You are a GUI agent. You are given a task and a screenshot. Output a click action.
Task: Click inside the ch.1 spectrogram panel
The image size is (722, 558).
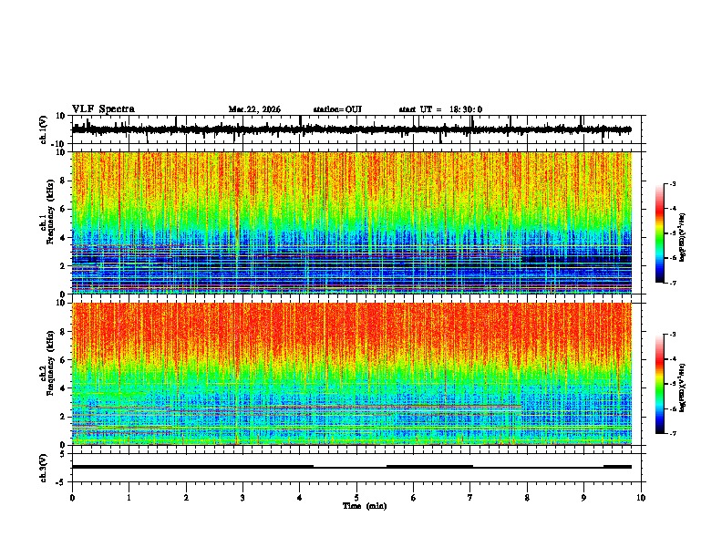351,222
